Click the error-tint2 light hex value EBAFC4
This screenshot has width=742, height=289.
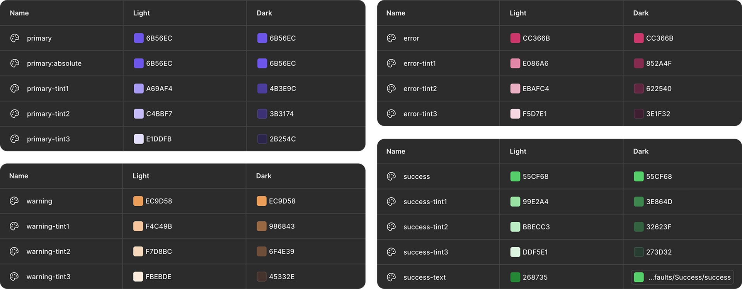536,89
